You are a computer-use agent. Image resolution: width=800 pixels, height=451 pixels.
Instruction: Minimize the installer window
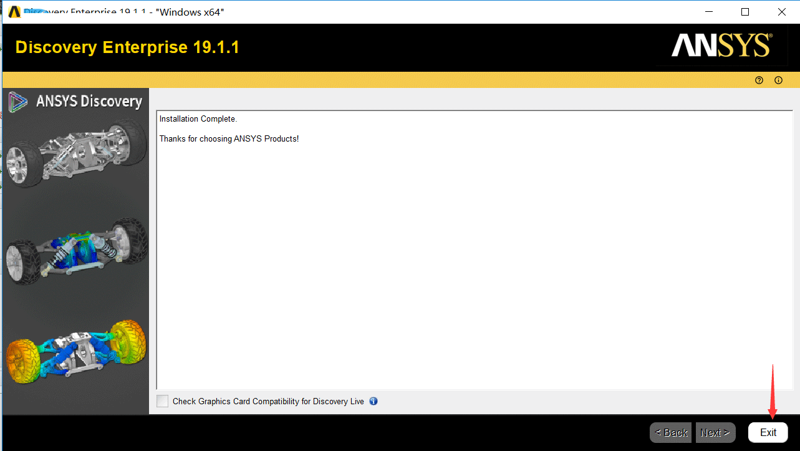(x=708, y=12)
